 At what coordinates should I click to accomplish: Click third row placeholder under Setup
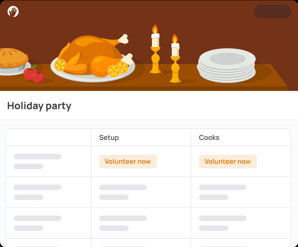(x=123, y=223)
